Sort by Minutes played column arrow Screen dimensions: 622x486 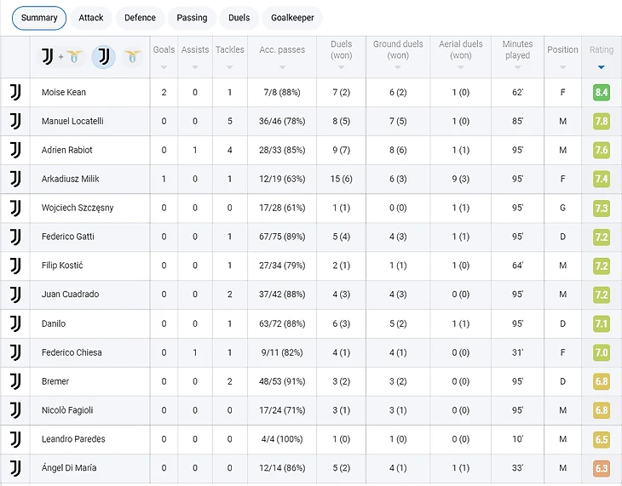coord(517,68)
